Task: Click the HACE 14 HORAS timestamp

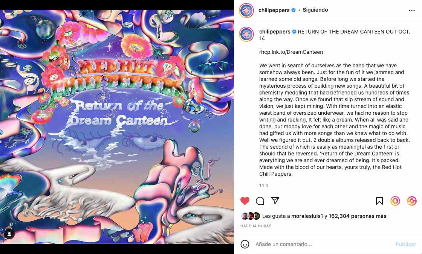Action: point(256,226)
